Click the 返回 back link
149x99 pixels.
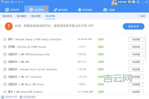pyautogui.click(x=142, y=16)
